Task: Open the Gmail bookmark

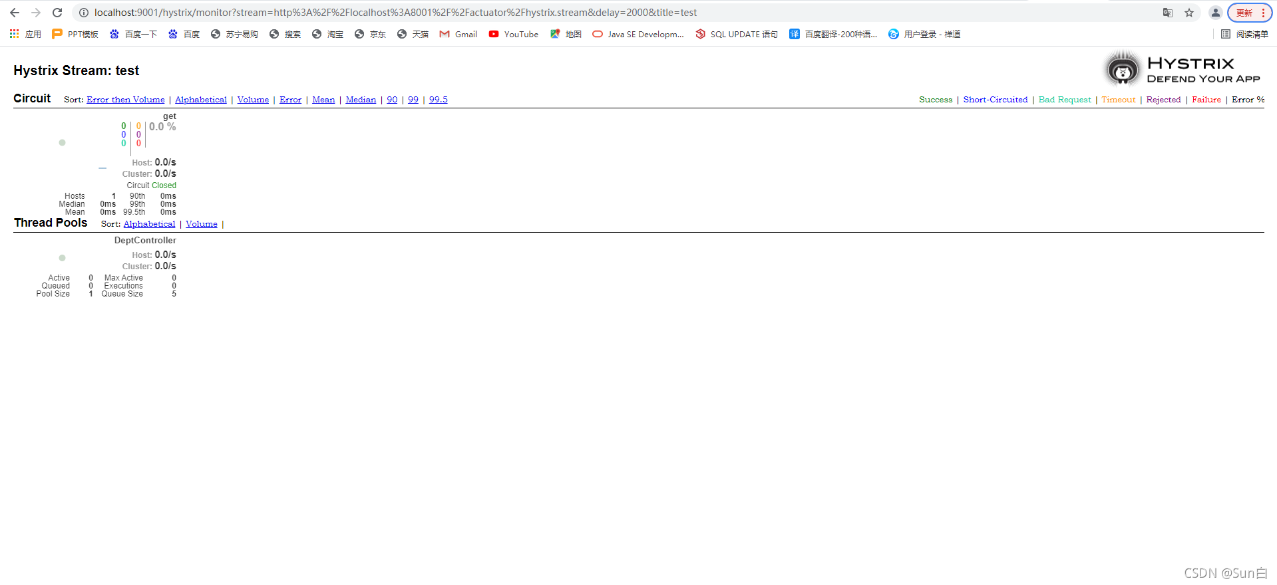Action: point(458,34)
